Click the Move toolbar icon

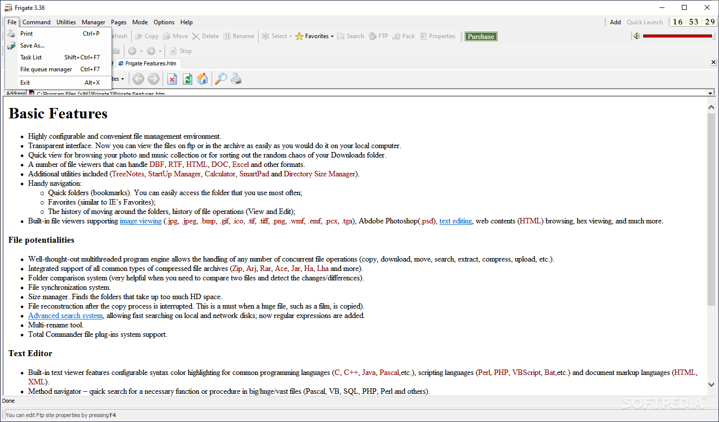pos(167,36)
